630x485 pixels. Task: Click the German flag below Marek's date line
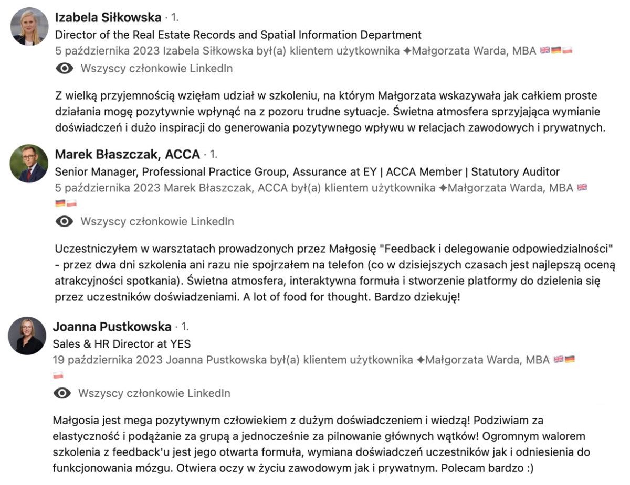tap(60, 203)
